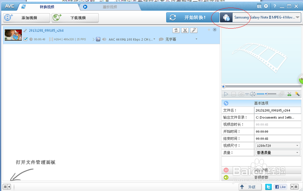Image resolution: width=303 pixels, height=191 pixels.
Task: Open 视频尺寸 dropdown 1280x720
Action: pyautogui.click(x=278, y=146)
